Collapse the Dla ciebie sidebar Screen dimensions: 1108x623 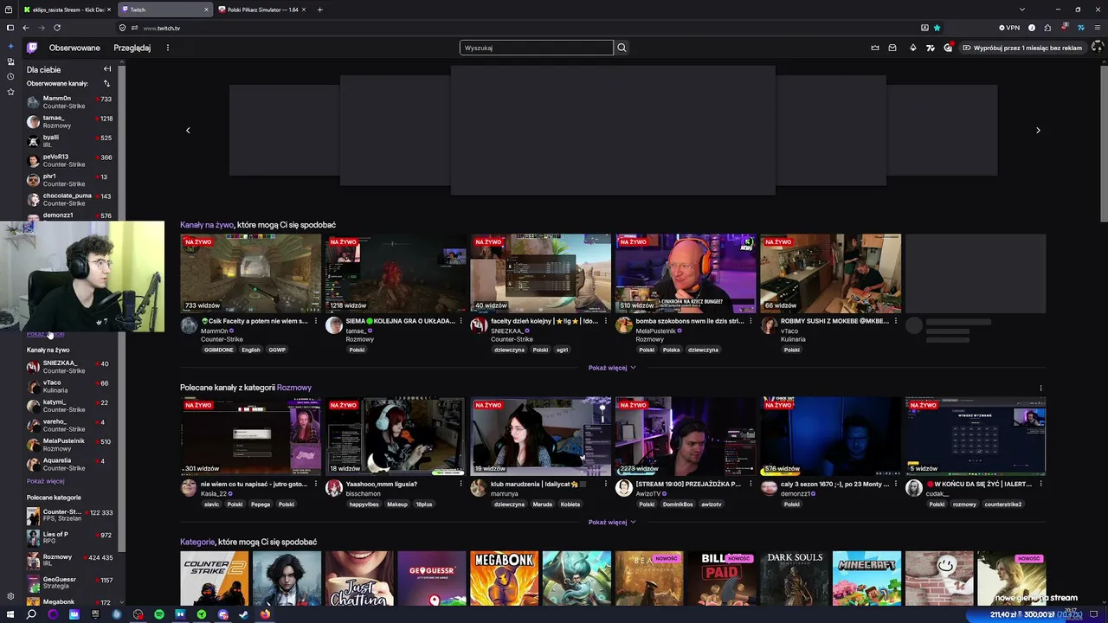point(107,69)
